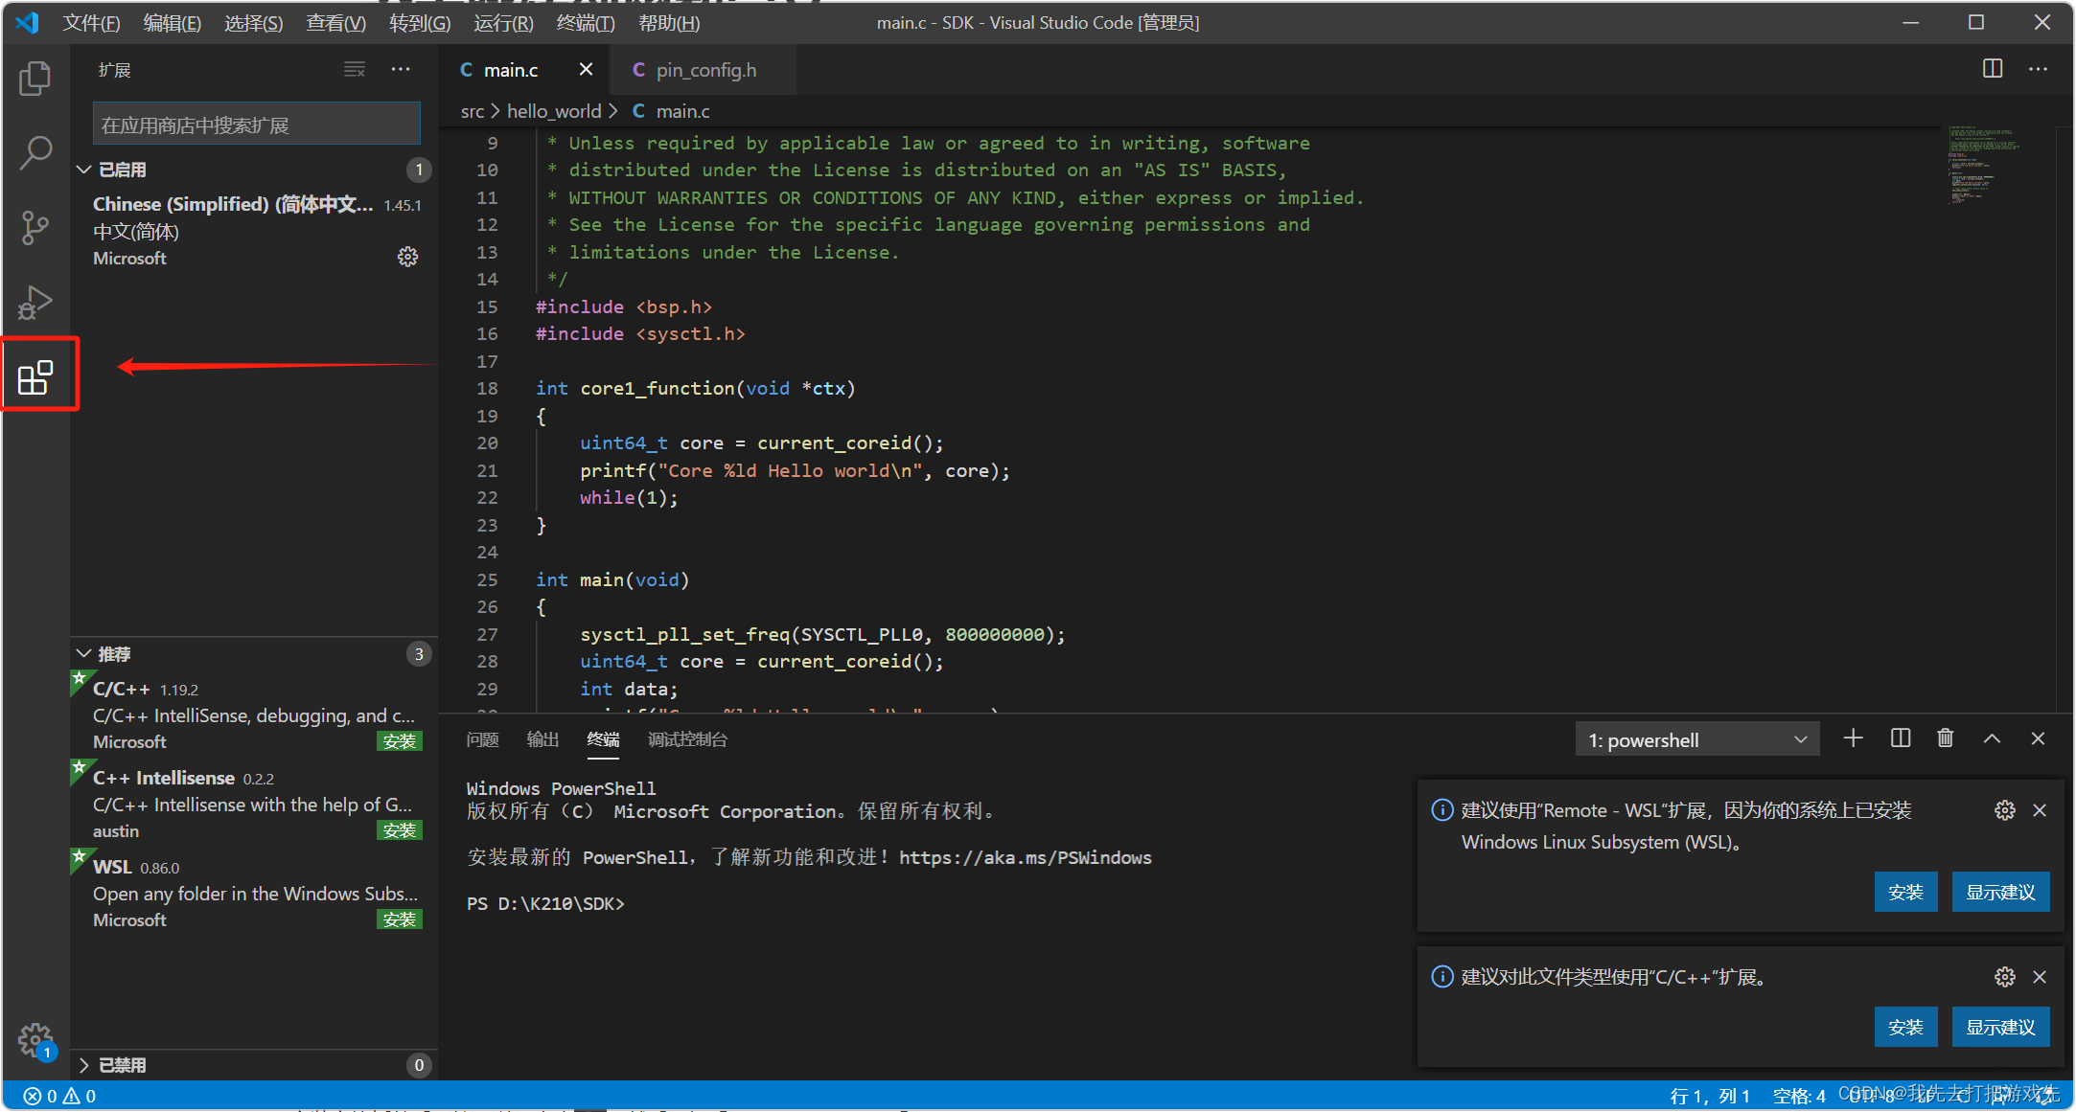2076x1112 pixels.
Task: Open extensions panel more actions menu
Action: click(401, 70)
